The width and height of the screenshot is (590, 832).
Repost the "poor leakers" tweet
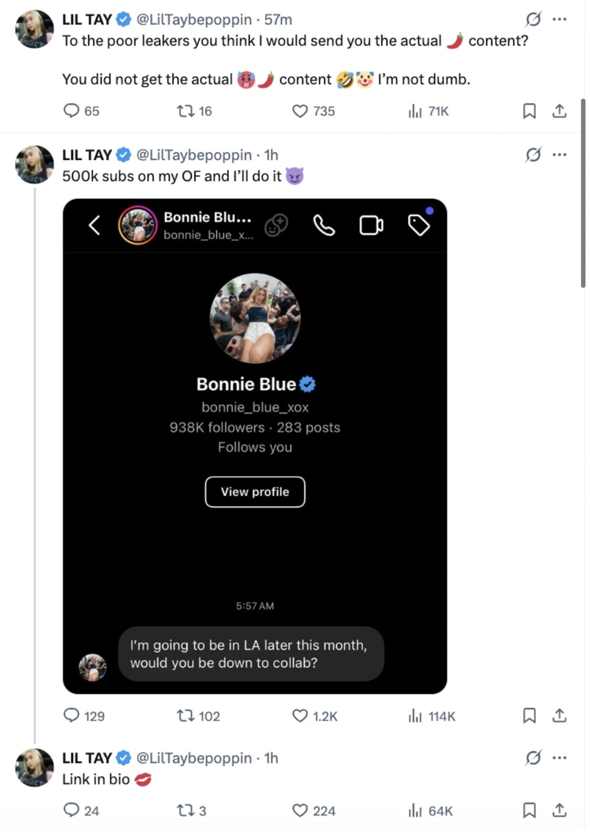pyautogui.click(x=186, y=111)
